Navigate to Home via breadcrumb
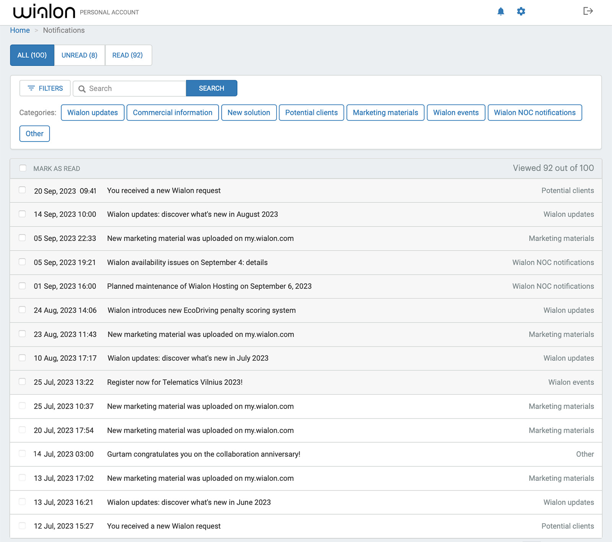The image size is (612, 542). point(20,30)
